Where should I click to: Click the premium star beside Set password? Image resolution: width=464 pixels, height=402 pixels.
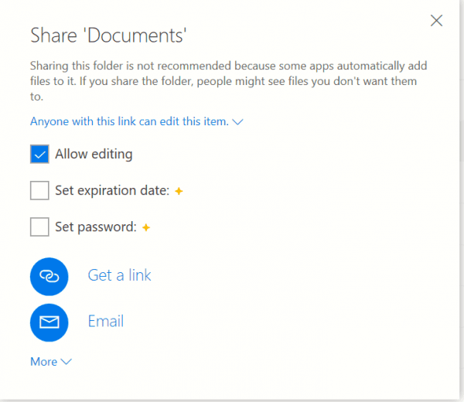145,227
